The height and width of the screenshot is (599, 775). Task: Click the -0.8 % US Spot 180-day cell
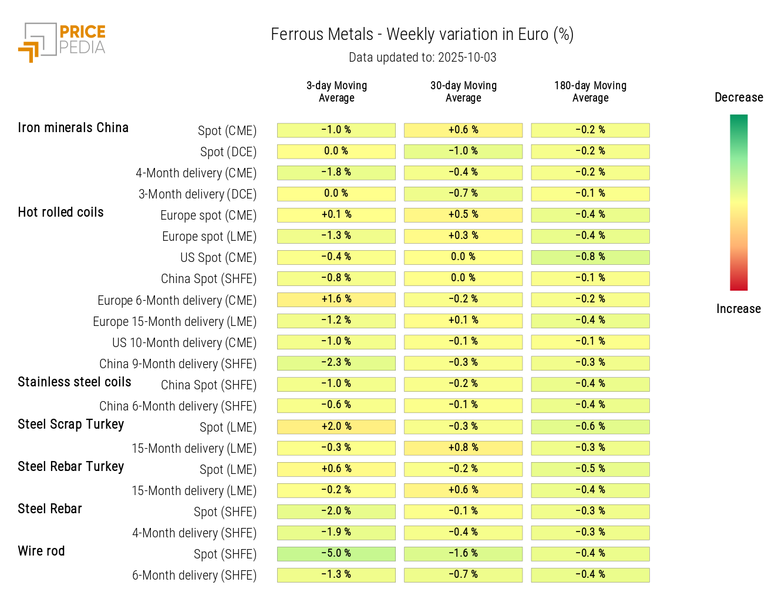point(590,257)
